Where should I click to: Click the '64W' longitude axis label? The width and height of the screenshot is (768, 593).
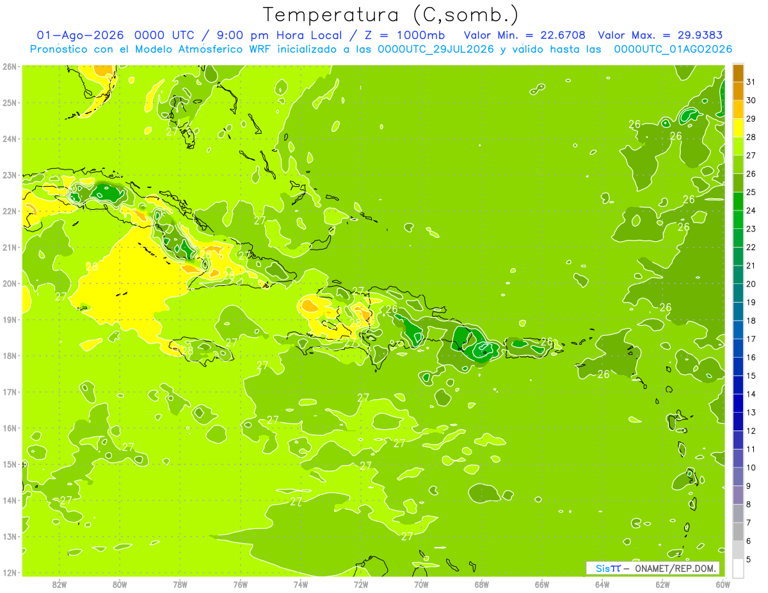pos(602,583)
